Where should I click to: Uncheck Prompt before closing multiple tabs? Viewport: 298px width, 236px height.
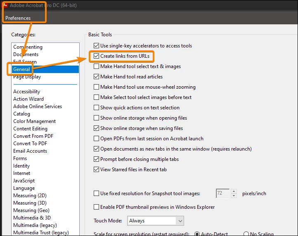coord(96,159)
